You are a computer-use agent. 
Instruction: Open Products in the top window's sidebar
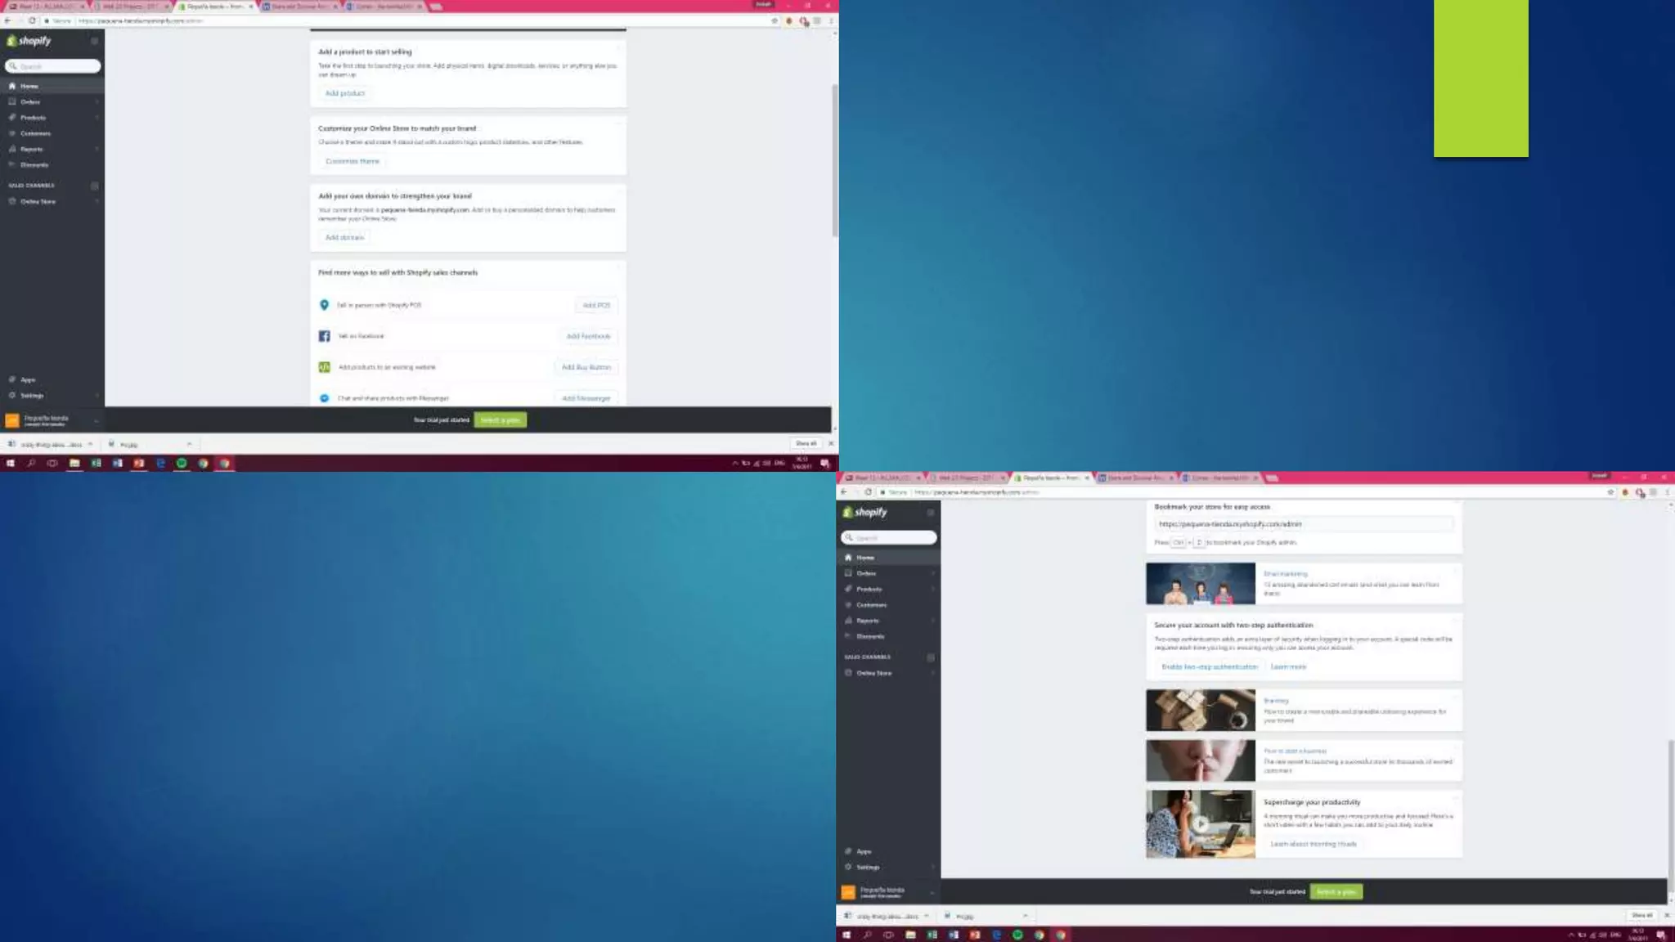33,118
